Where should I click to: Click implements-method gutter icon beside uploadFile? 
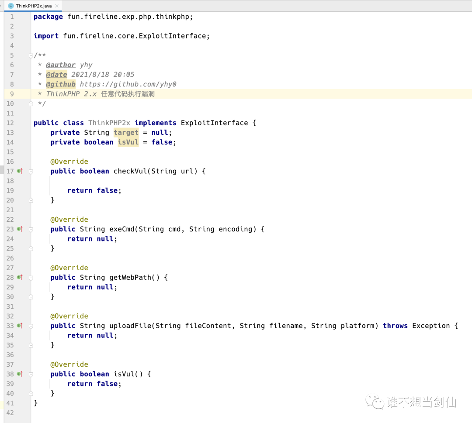[x=20, y=326]
